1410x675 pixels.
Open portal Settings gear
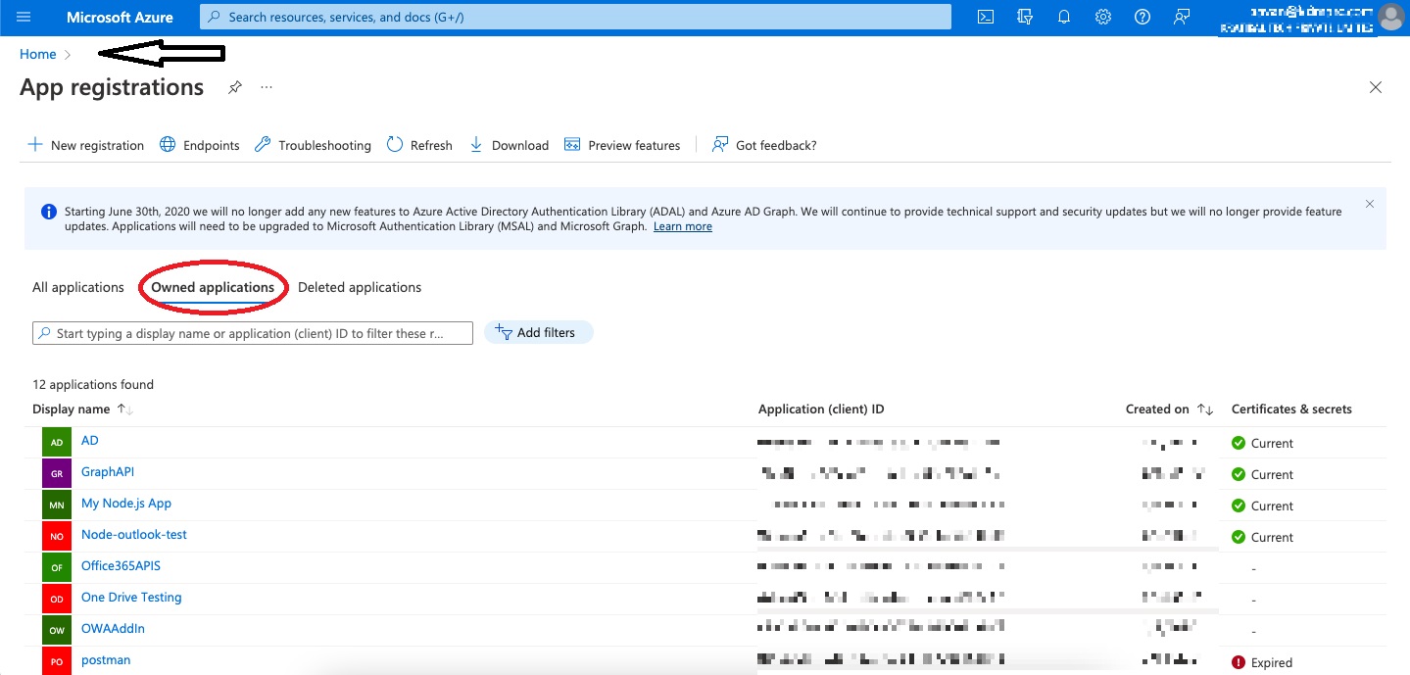1103,17
